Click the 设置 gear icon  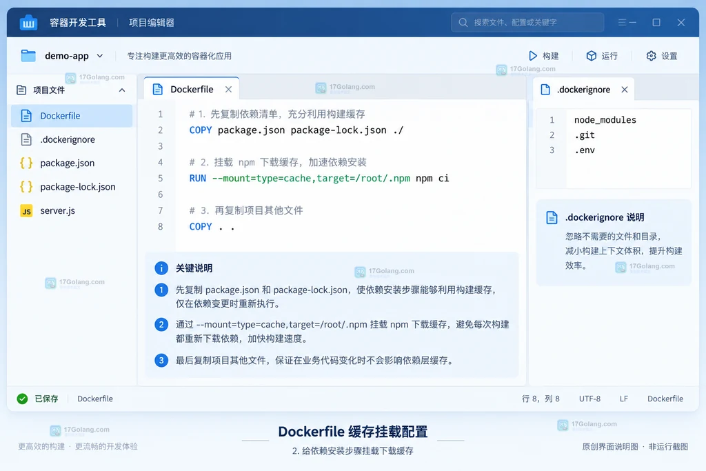click(651, 56)
